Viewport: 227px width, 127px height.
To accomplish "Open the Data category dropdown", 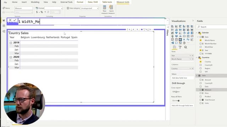I will 89,8.
